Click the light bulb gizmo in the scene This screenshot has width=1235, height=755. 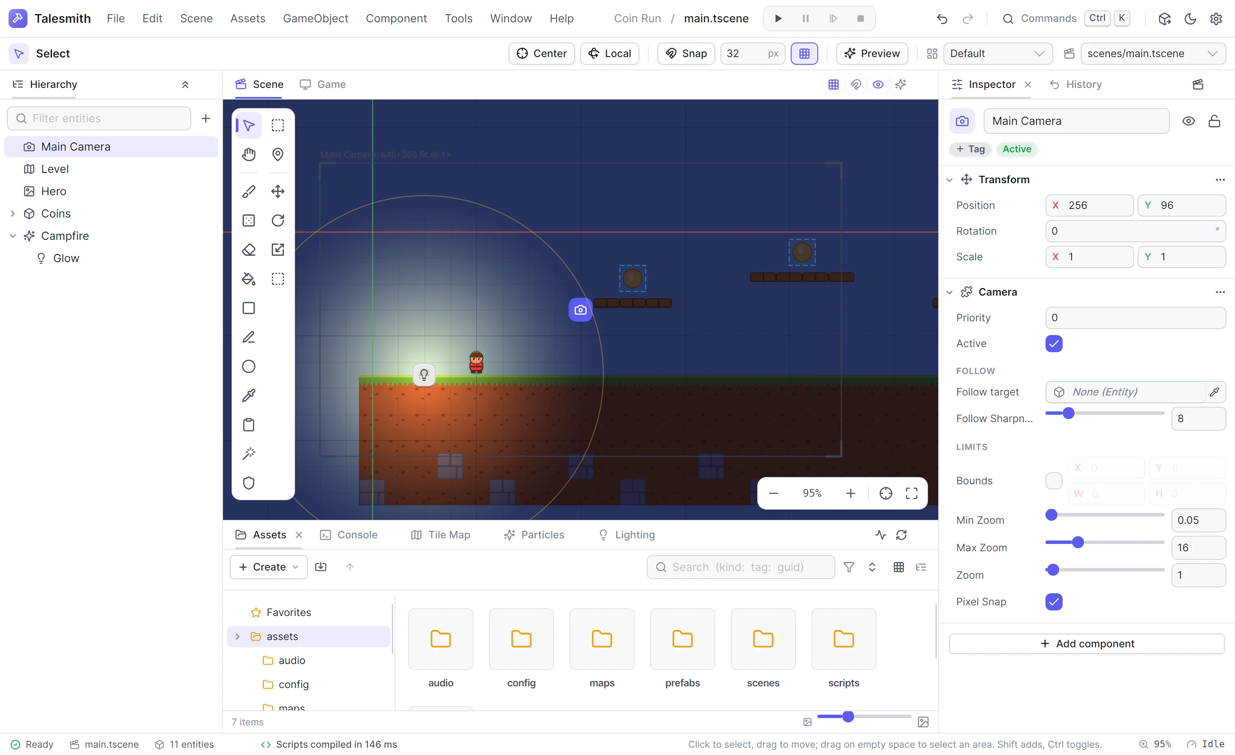[424, 374]
